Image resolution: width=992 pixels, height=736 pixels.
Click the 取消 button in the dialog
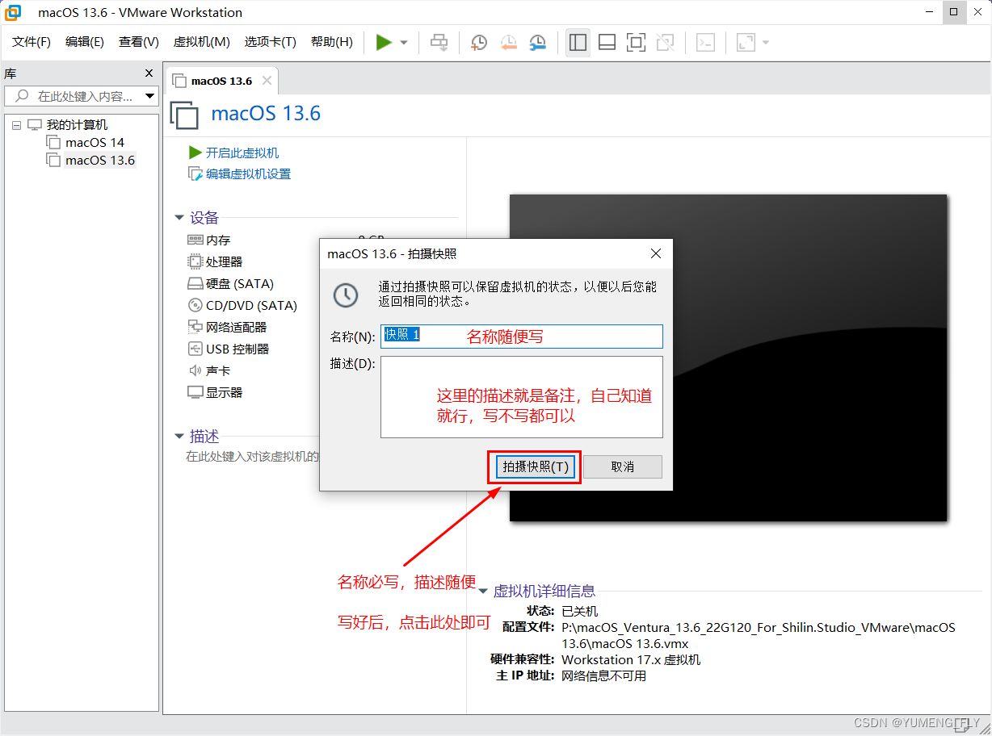pyautogui.click(x=623, y=466)
